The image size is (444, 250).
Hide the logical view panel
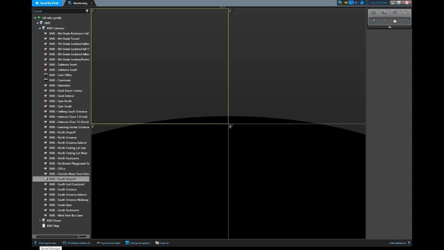point(45,243)
